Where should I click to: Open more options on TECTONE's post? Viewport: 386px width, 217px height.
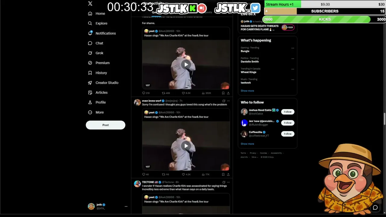[228, 182]
